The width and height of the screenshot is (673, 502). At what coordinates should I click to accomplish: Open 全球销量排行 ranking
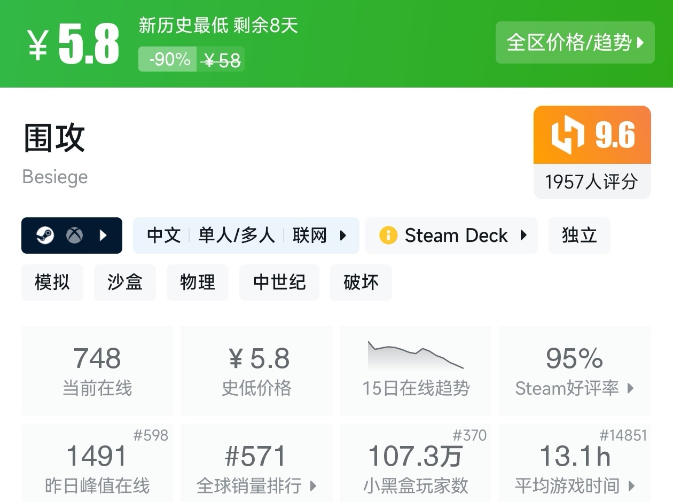[x=256, y=485]
